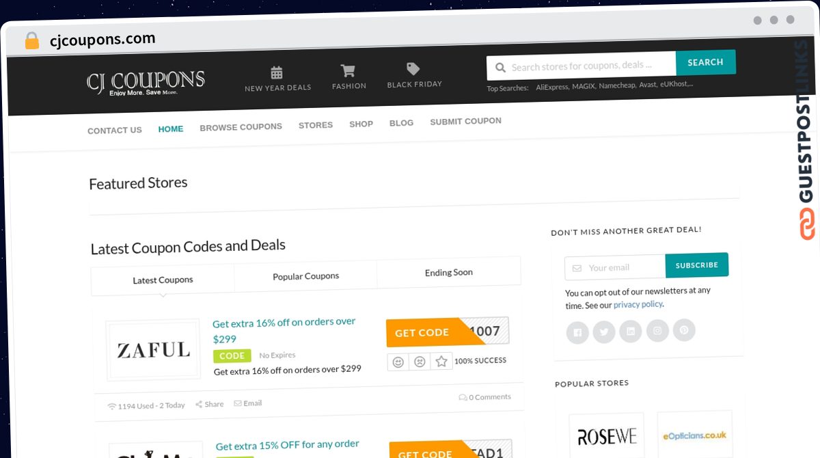Click the AliExpress top search link
Viewport: 820px width, 458px height.
click(x=551, y=87)
